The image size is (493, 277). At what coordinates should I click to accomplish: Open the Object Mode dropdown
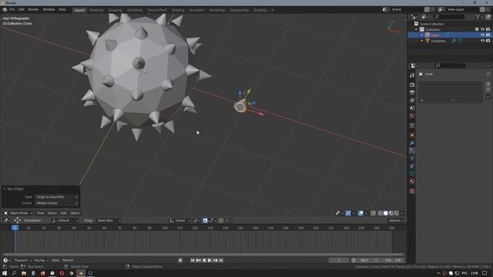[x=18, y=213]
